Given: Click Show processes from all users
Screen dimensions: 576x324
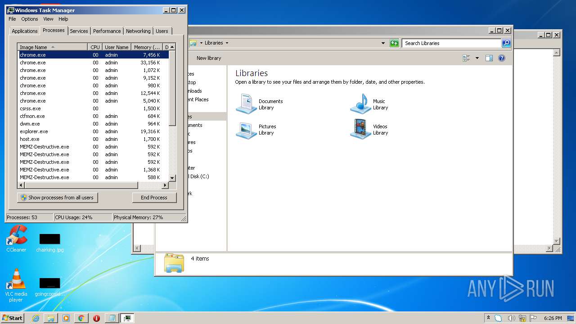Looking at the screenshot, I should click(57, 198).
